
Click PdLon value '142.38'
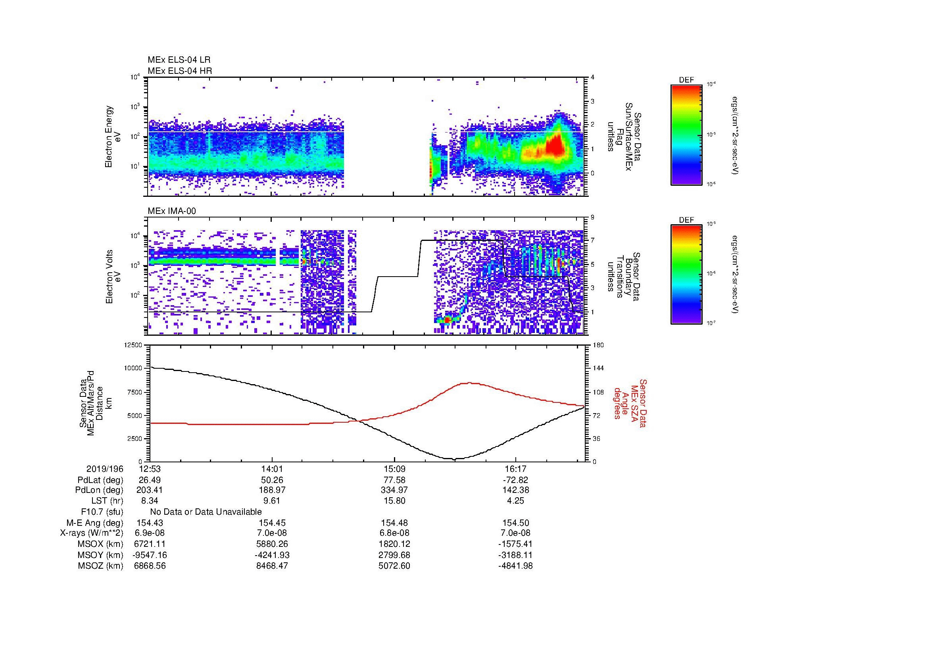tap(516, 490)
